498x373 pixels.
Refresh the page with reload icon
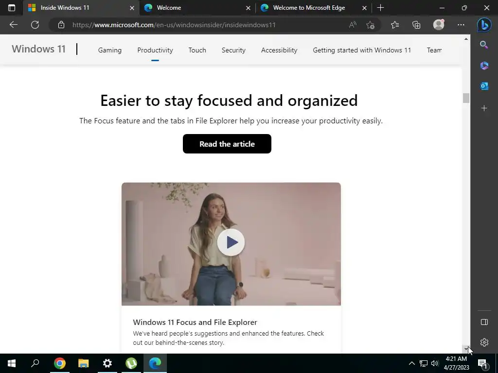point(35,25)
